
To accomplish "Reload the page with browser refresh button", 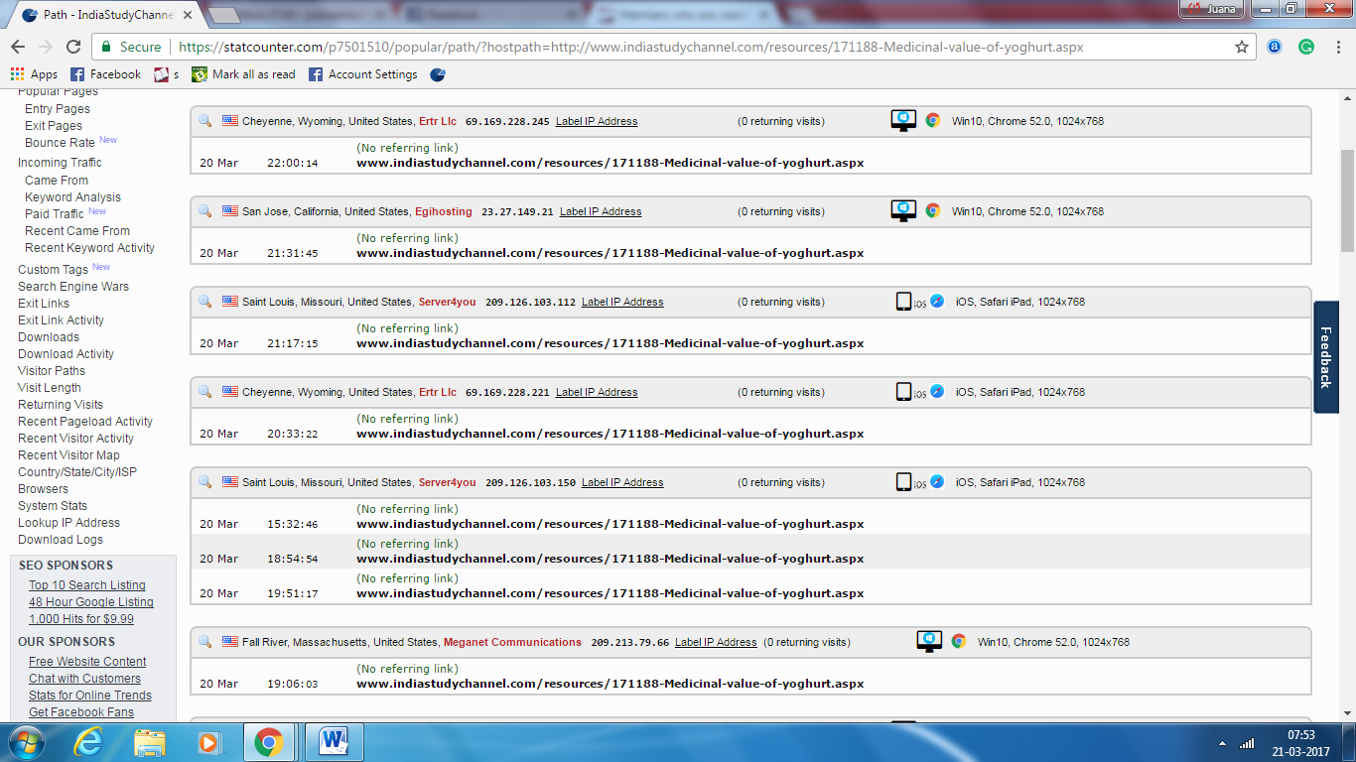I will click(72, 47).
